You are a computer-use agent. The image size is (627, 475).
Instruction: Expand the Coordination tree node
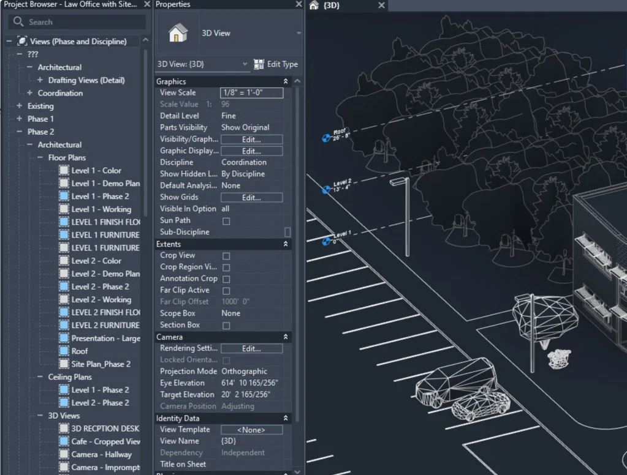pos(29,92)
